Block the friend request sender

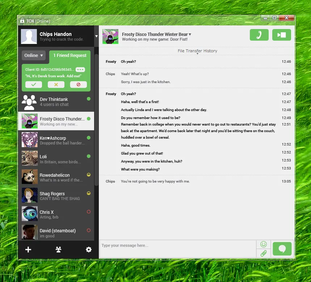78,85
